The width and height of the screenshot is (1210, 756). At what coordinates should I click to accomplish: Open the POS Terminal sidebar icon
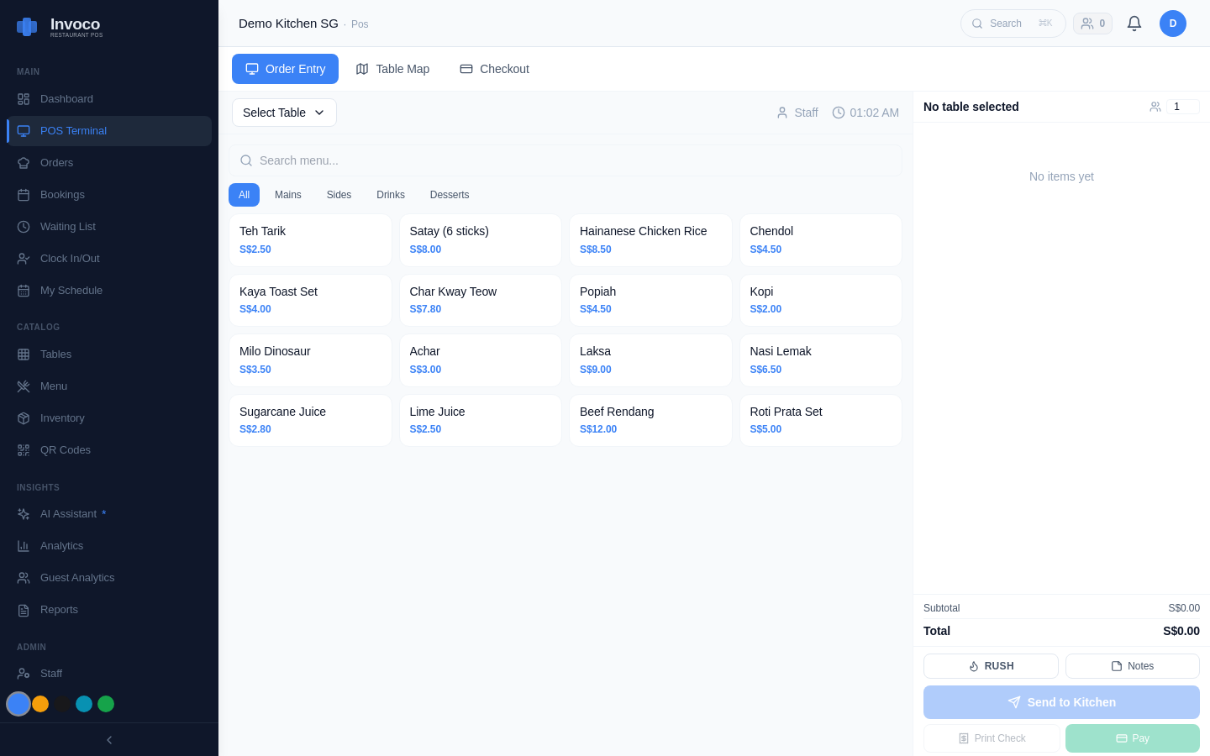[x=25, y=130]
